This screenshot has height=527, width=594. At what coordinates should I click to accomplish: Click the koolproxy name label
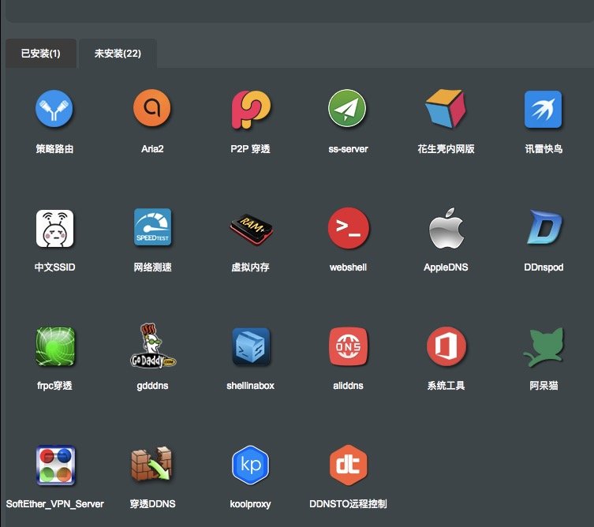pos(250,504)
